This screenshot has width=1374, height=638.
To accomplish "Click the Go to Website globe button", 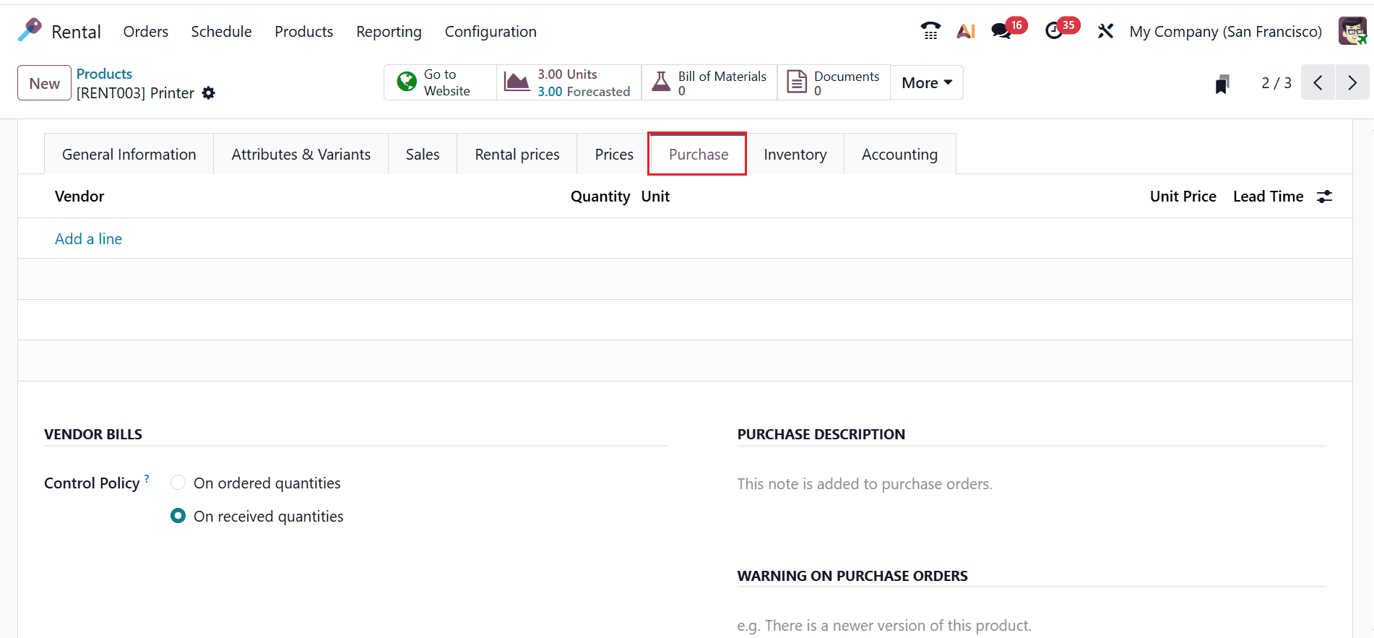I will point(440,82).
